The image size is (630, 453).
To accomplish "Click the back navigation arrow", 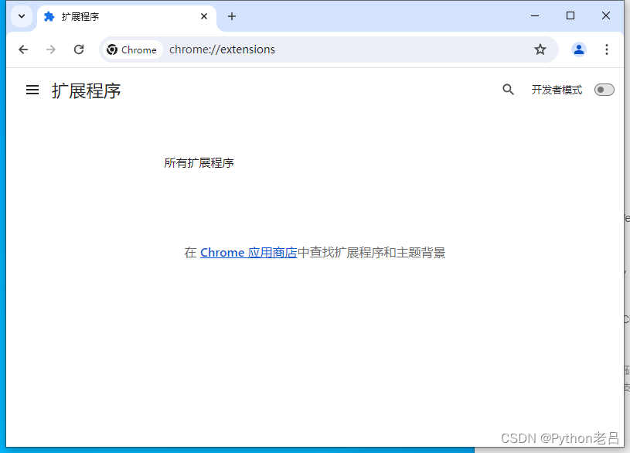I will [x=22, y=49].
